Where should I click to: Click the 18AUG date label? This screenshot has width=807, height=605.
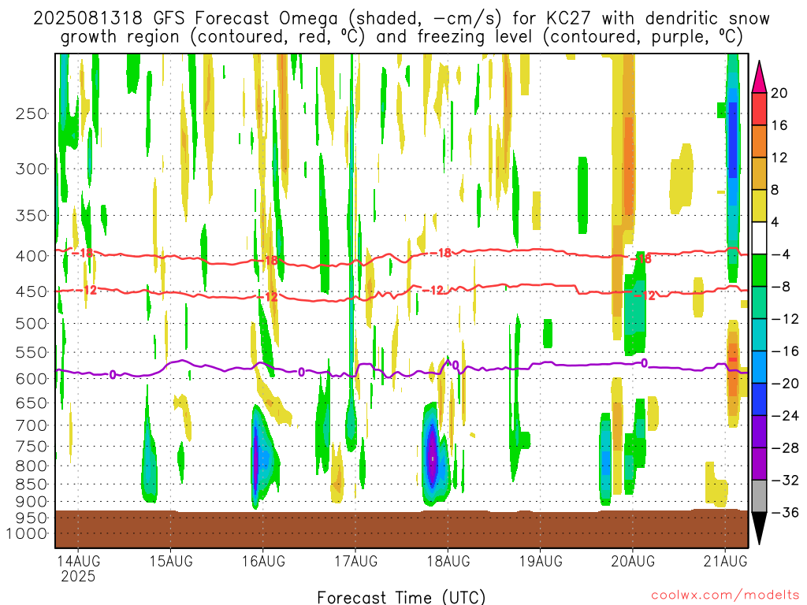(448, 560)
